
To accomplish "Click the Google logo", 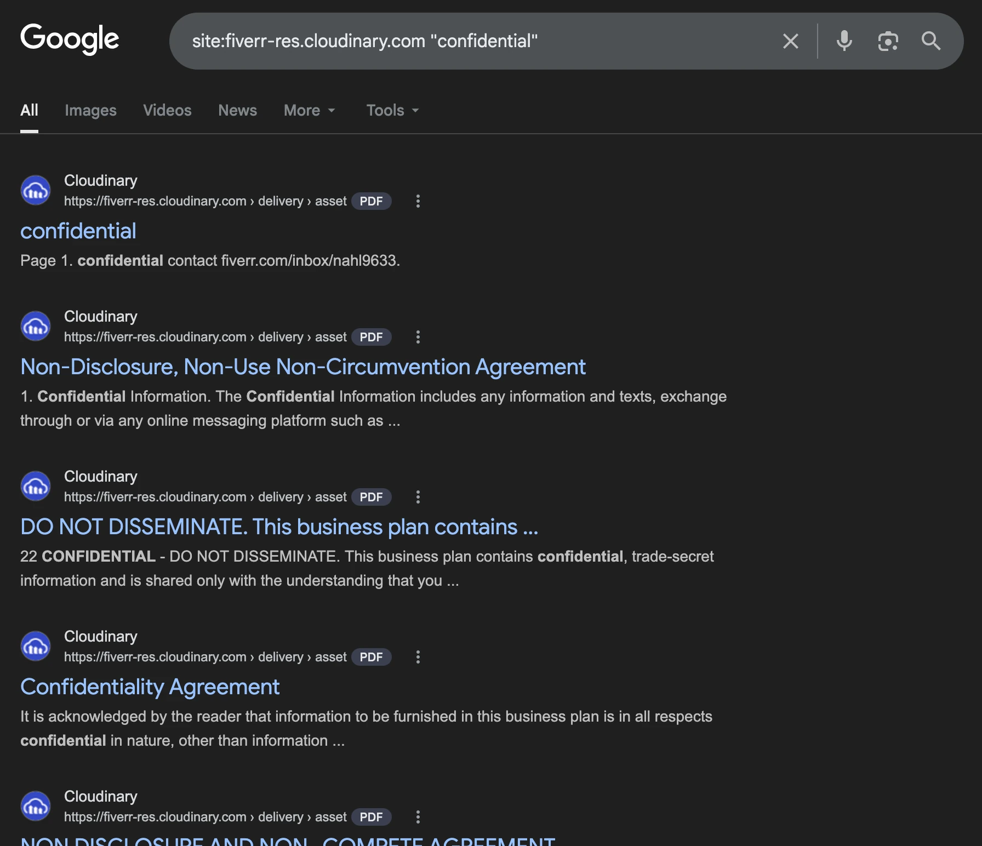I will (x=70, y=38).
